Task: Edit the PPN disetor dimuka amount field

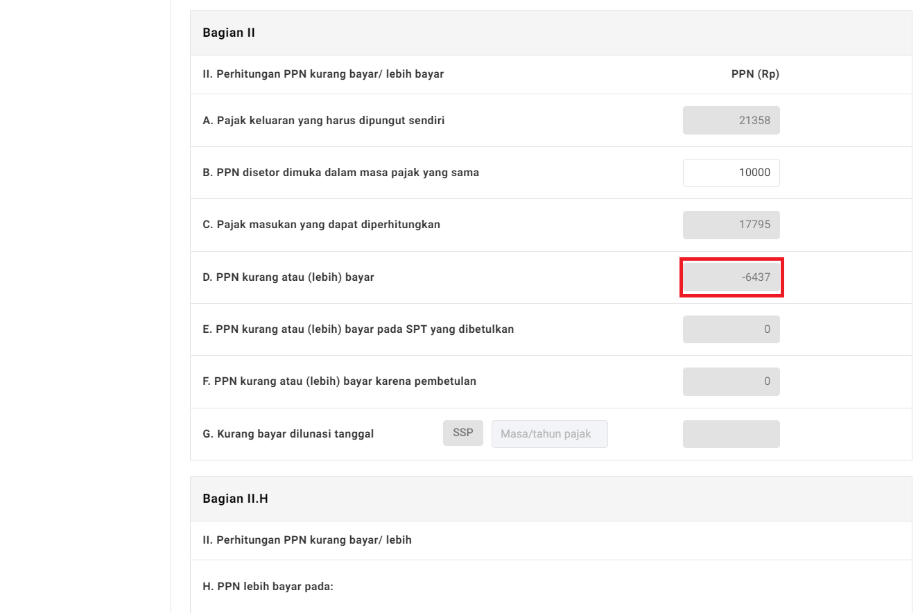Action: (x=731, y=173)
